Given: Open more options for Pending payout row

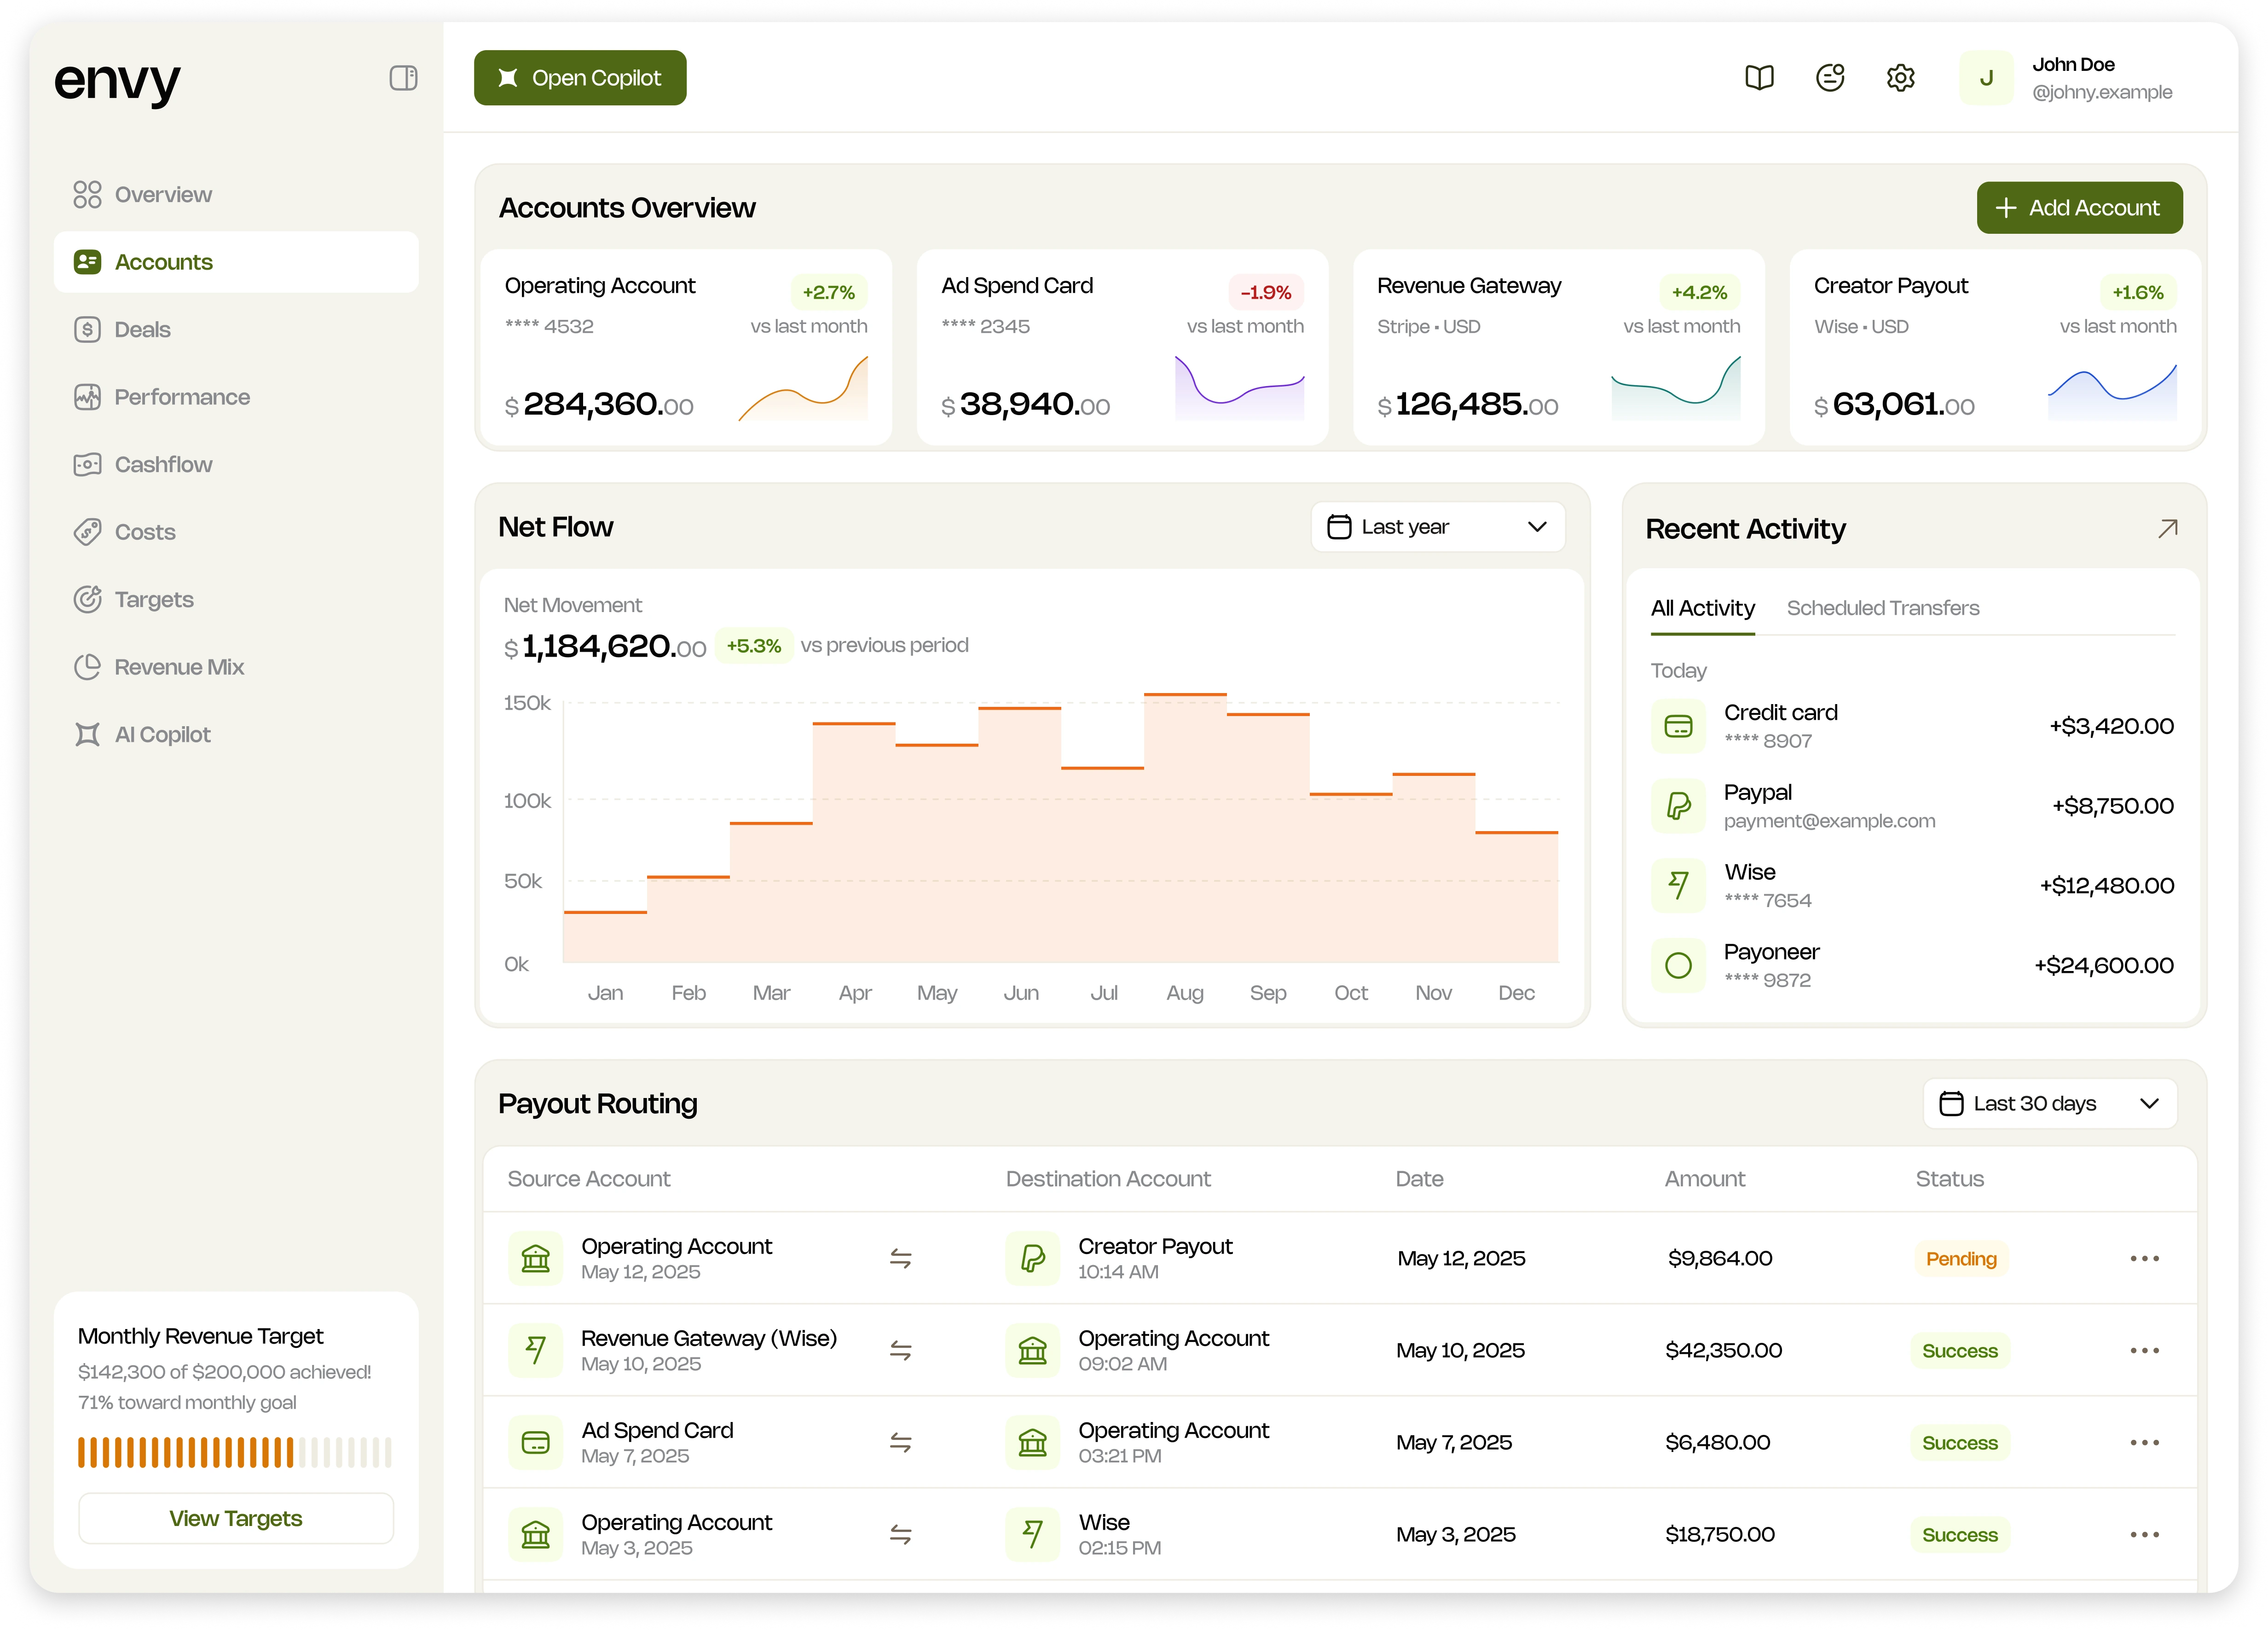Looking at the screenshot, I should pos(2144,1258).
